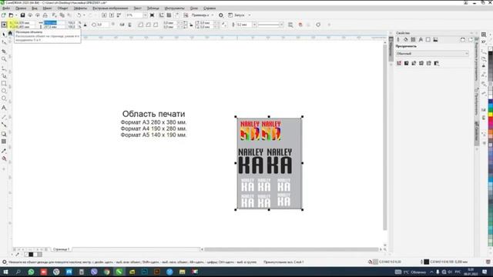Click the Transparency tab in Properties docker
The height and width of the screenshot is (277, 493).
tap(413, 39)
